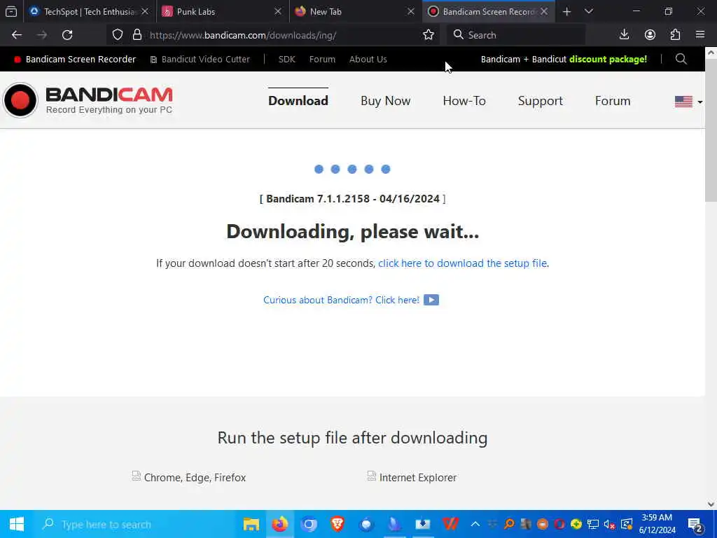Switch to the Punk Labs tab
The width and height of the screenshot is (717, 538).
click(222, 11)
